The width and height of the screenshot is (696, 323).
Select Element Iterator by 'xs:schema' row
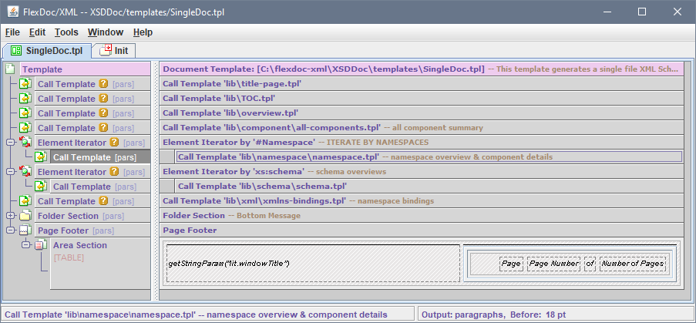[422, 172]
